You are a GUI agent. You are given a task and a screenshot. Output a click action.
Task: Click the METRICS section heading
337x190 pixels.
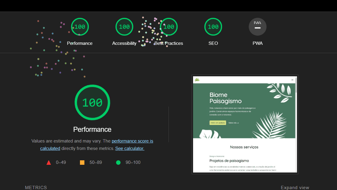pos(36,187)
